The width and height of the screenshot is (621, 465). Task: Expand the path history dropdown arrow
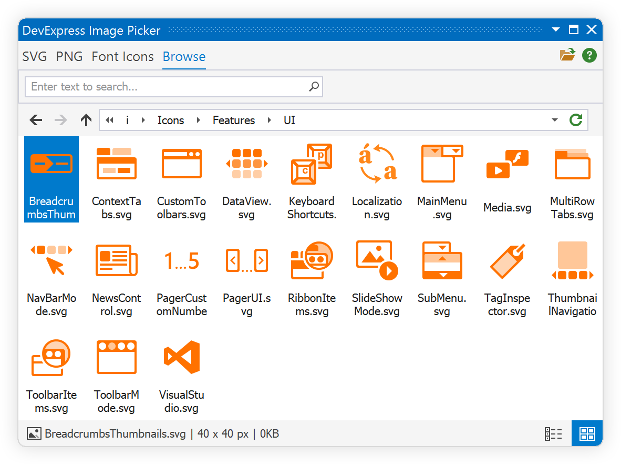tap(555, 120)
